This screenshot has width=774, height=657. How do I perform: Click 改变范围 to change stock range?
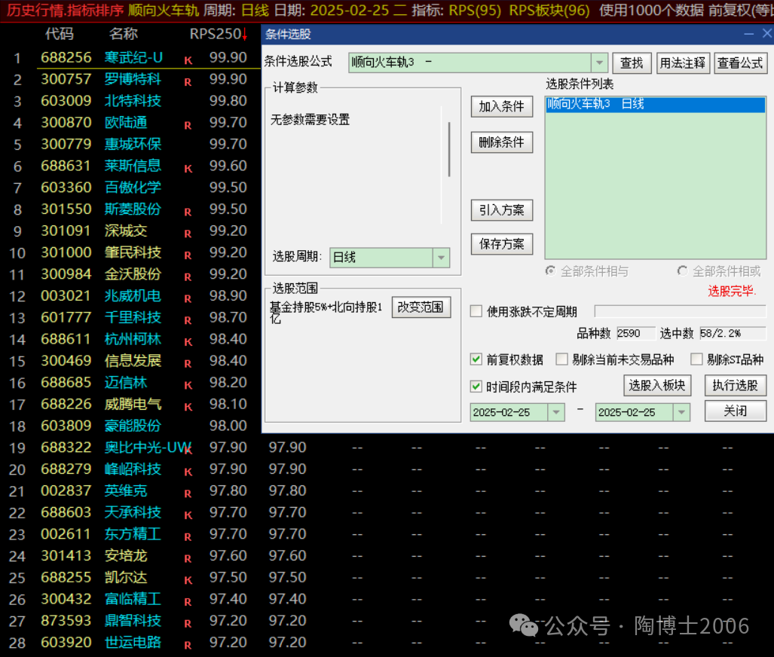421,307
